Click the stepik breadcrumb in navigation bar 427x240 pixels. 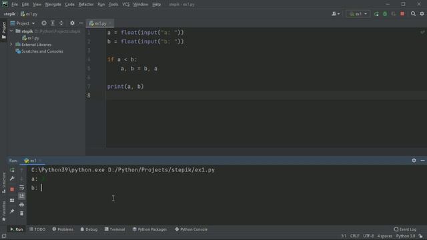click(9, 14)
